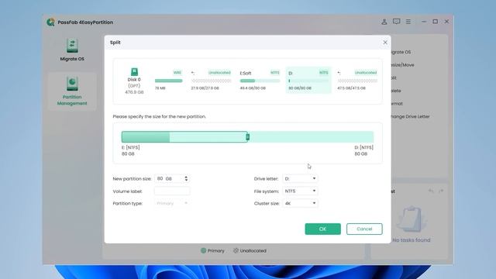The height and width of the screenshot is (279, 496).
Task: Click the Unallocated legend item
Action: tap(250, 250)
